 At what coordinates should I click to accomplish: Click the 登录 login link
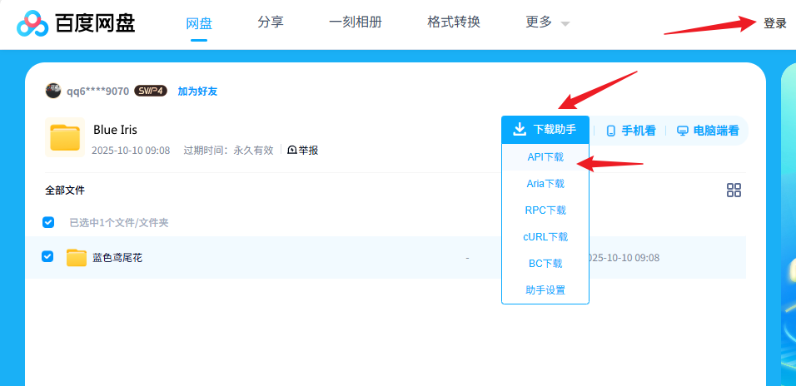point(774,23)
